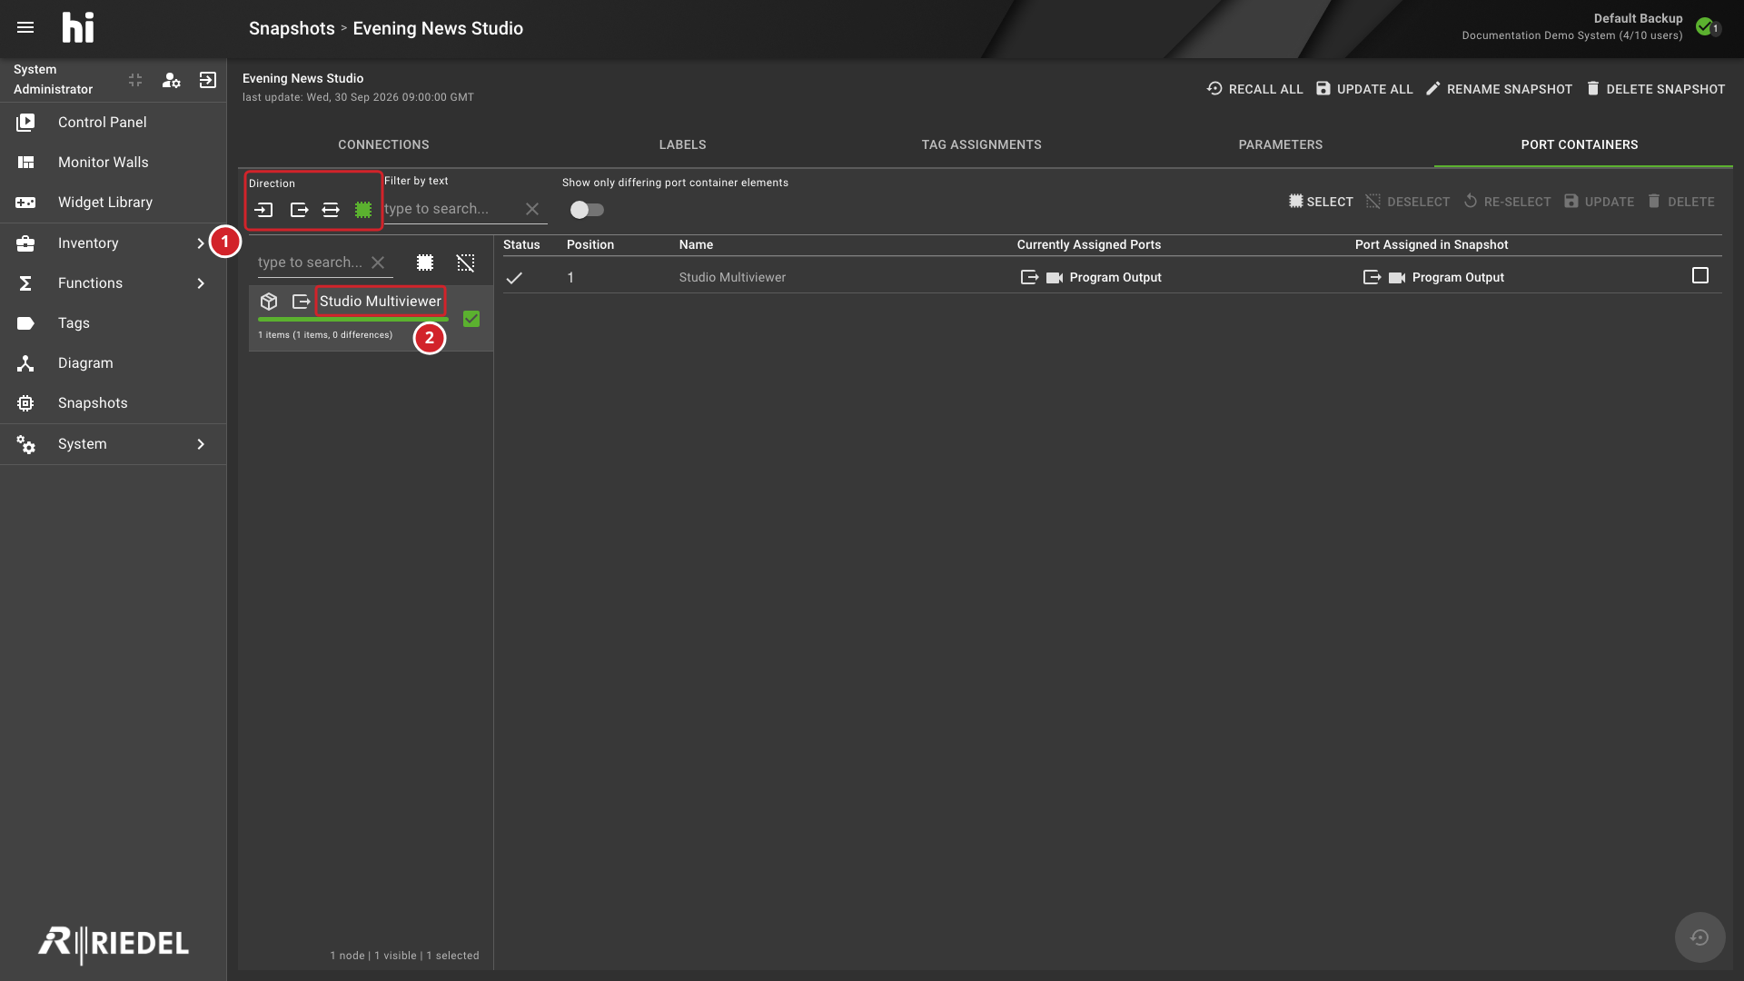Screen dimensions: 1744x981
Task: Open Diagram from sidebar
Action: coord(113,363)
